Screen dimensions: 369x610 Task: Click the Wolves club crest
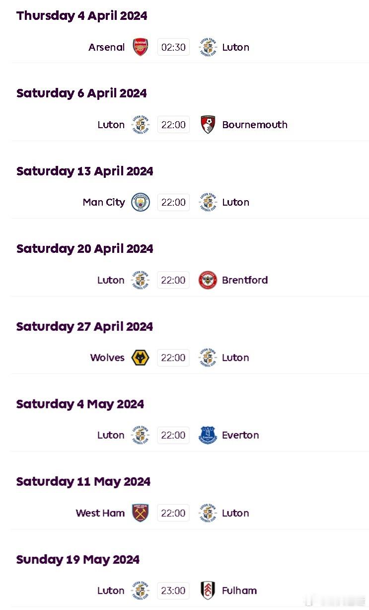click(x=141, y=358)
